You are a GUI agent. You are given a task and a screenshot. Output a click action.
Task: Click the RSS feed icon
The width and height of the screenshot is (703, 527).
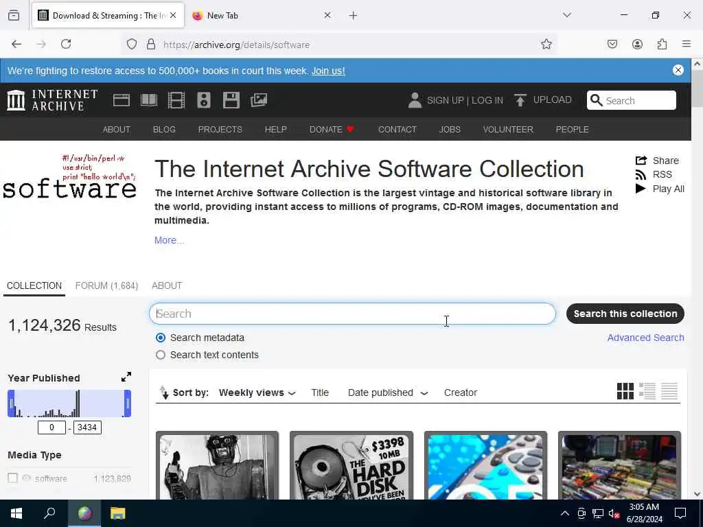(x=641, y=175)
